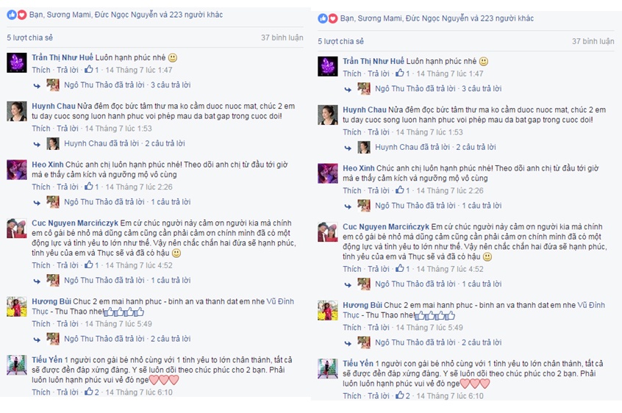Open '5 lượt chia sẻ' shares link in right panel
Image resolution: width=622 pixels, height=413 pixels.
click(340, 41)
